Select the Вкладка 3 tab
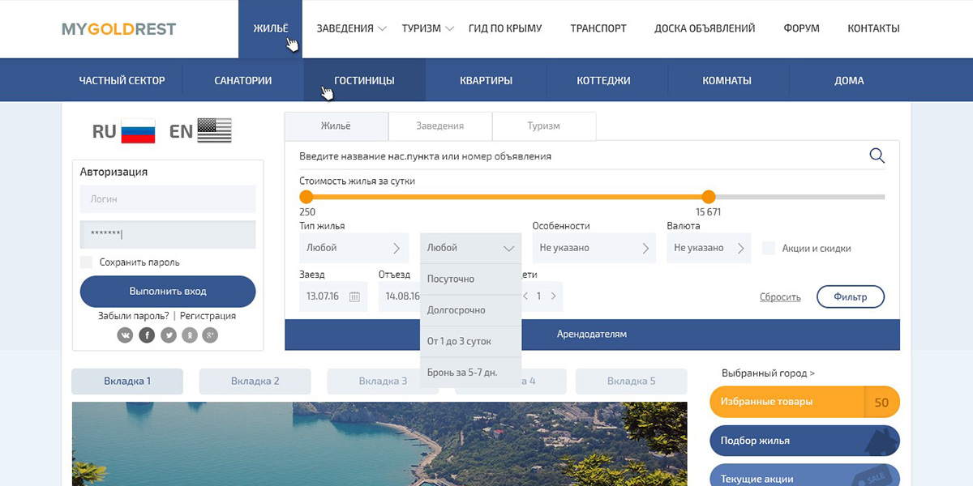Screen dimensions: 973x486 (x=383, y=381)
